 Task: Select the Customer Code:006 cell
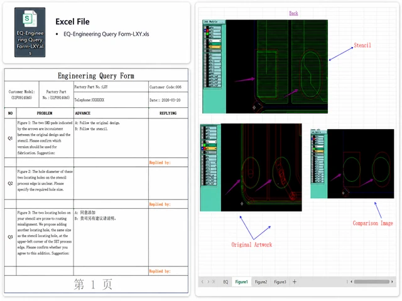coord(168,87)
